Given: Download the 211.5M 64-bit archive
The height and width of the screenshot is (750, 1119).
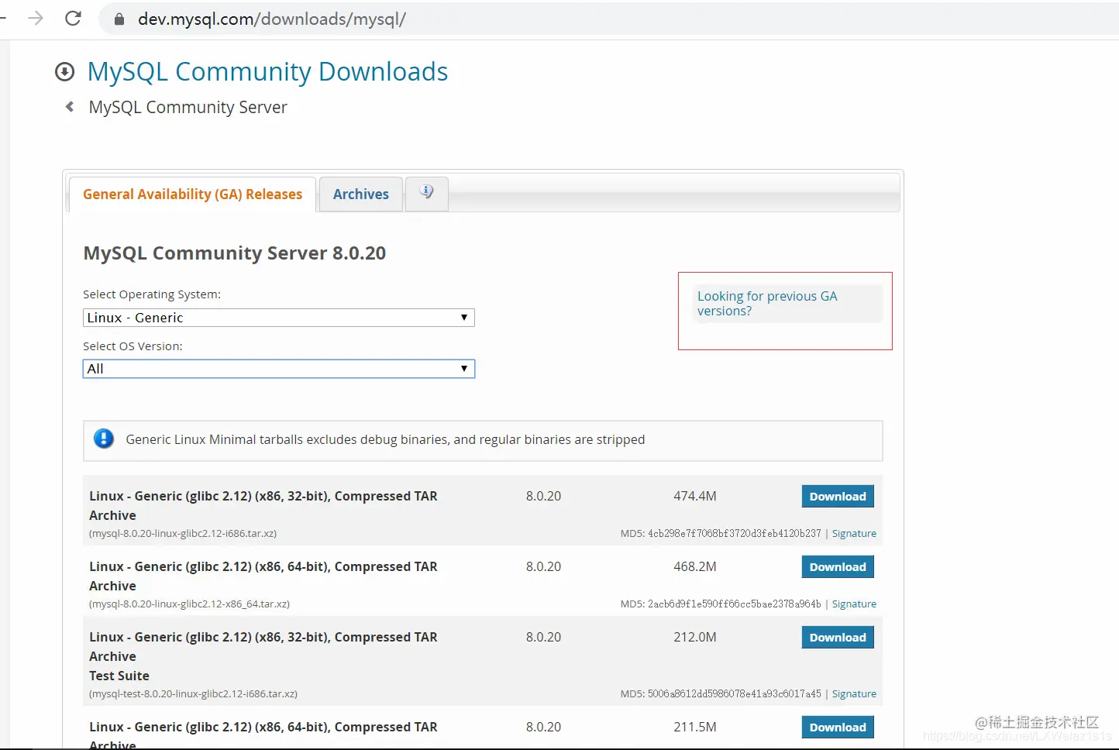Looking at the screenshot, I should [838, 728].
